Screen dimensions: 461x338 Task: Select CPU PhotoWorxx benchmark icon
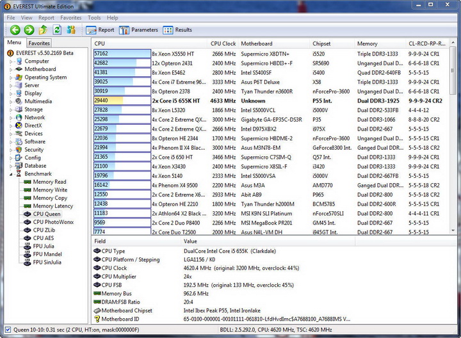point(28,222)
